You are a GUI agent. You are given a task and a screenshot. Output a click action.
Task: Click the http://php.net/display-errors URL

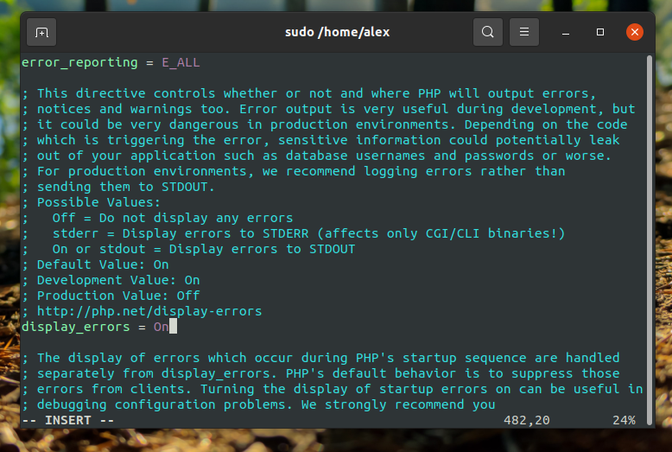pos(149,311)
